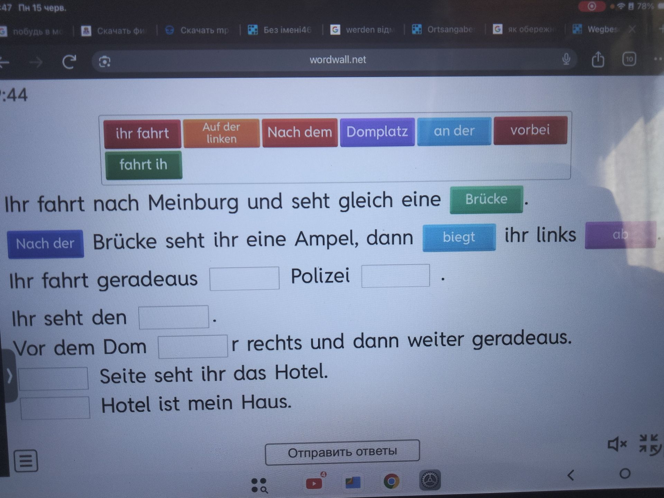Image resolution: width=664 pixels, height=498 pixels.
Task: Launch Chrome from the dock
Action: point(391,481)
